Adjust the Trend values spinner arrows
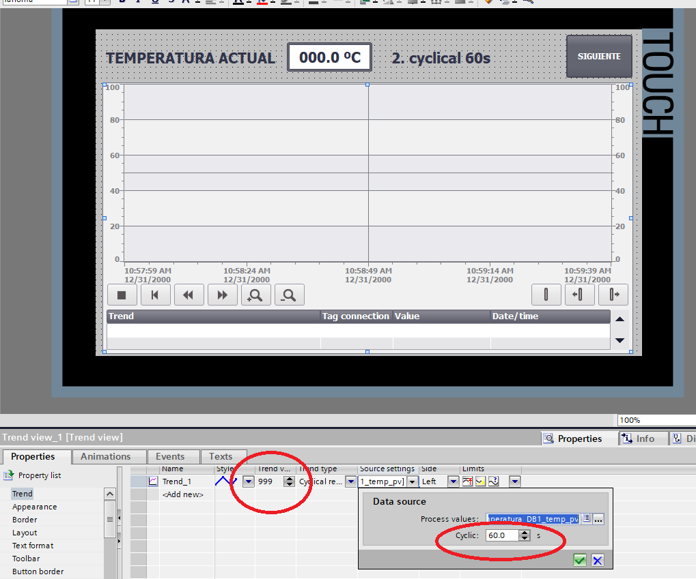The image size is (696, 579). tap(290, 481)
